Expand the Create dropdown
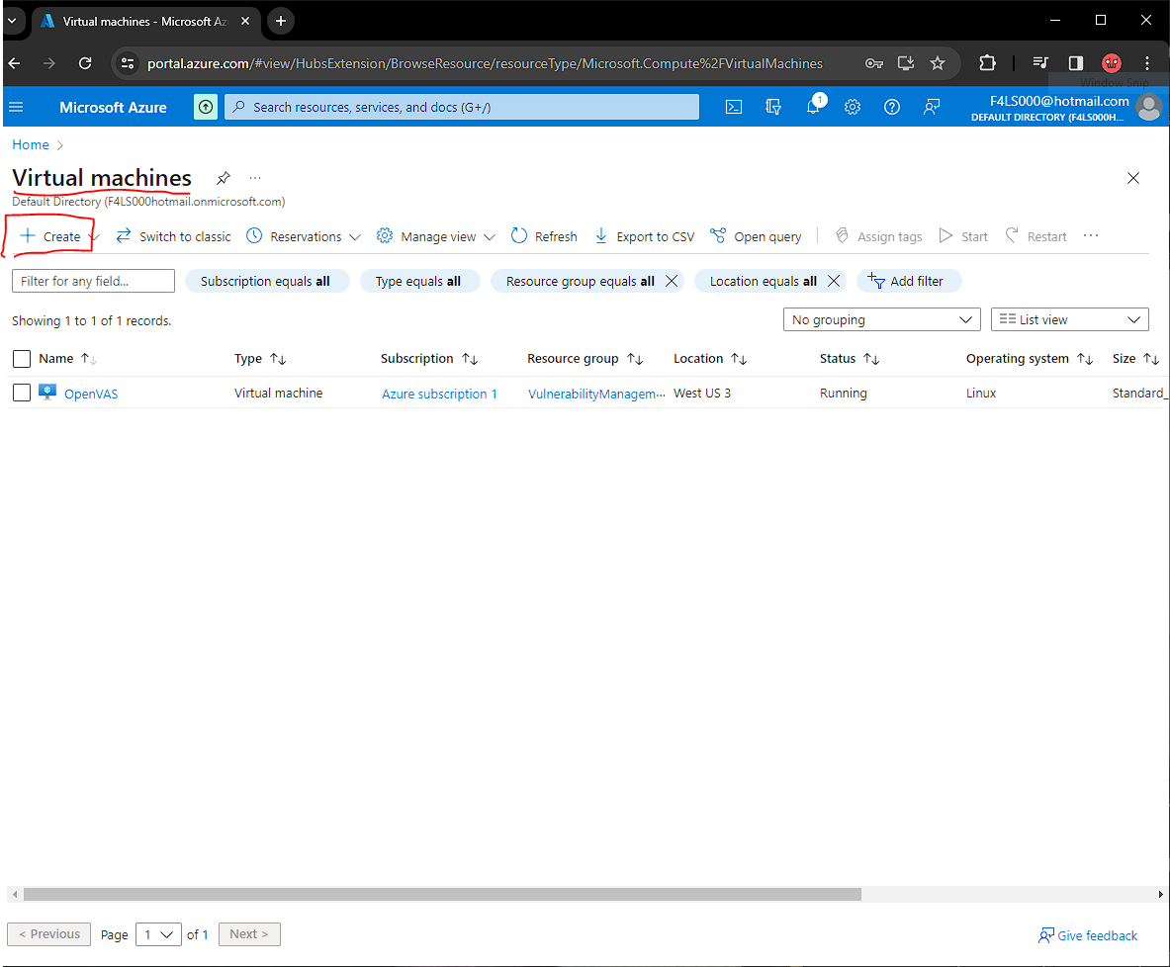Image resolution: width=1170 pixels, height=967 pixels. pos(95,236)
